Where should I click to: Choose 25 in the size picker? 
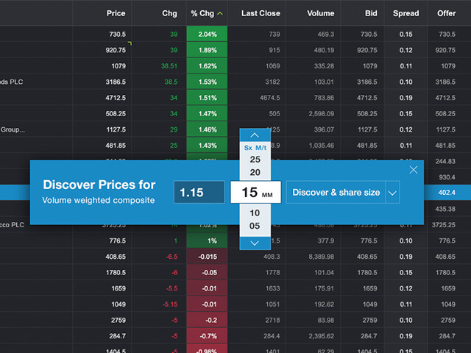point(255,159)
